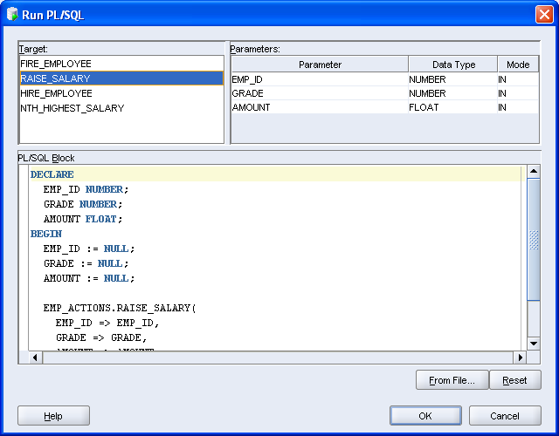Select the EMP_ID parameter cell
Image resolution: width=559 pixels, height=436 pixels.
coord(320,79)
